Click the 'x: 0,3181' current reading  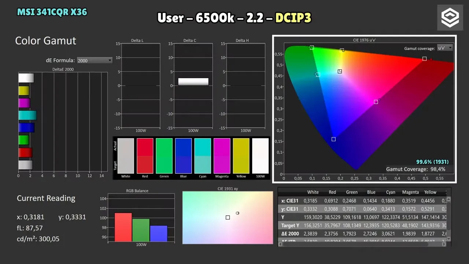click(x=31, y=217)
